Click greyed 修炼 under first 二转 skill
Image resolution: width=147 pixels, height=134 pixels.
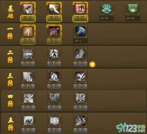28,63
